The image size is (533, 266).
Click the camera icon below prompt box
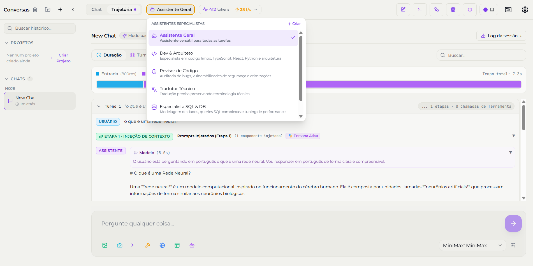coord(120,245)
